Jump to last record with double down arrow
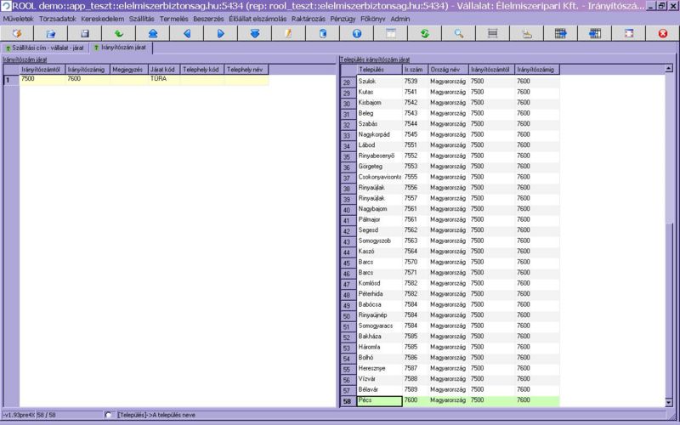Viewport: 680px width, 425px height. pyautogui.click(x=255, y=34)
